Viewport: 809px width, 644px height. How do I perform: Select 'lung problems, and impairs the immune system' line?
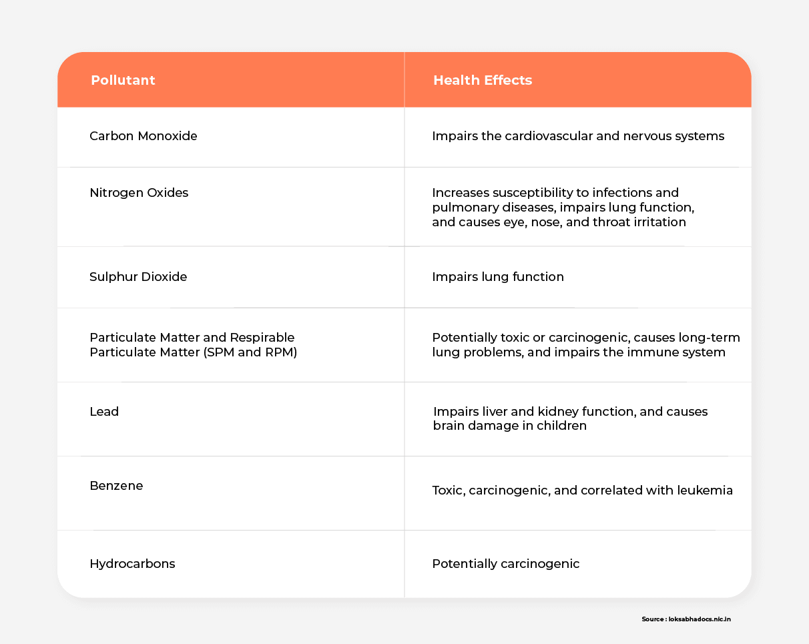tap(579, 352)
